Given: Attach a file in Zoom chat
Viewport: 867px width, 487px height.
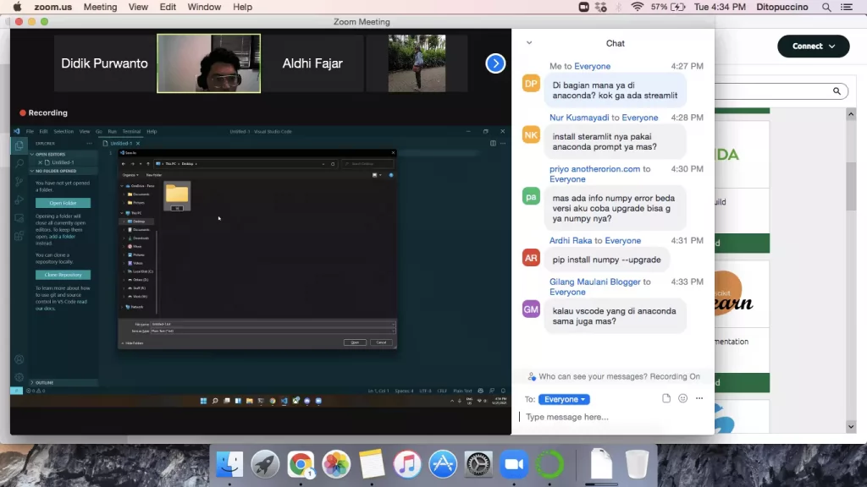Looking at the screenshot, I should 666,398.
